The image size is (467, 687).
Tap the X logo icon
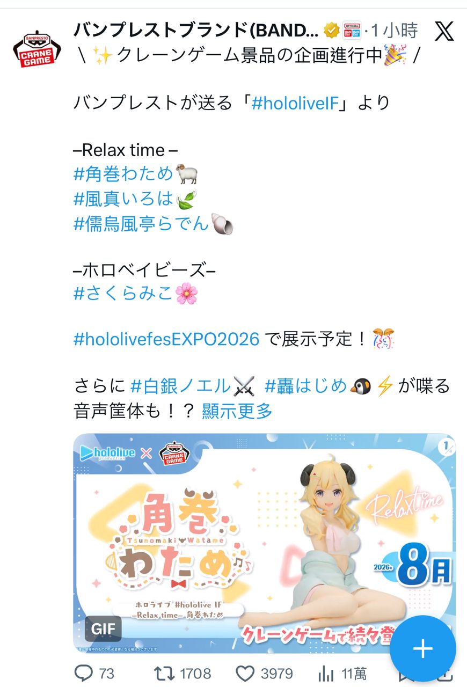(x=444, y=31)
